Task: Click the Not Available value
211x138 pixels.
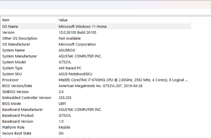Action: pos(70,38)
